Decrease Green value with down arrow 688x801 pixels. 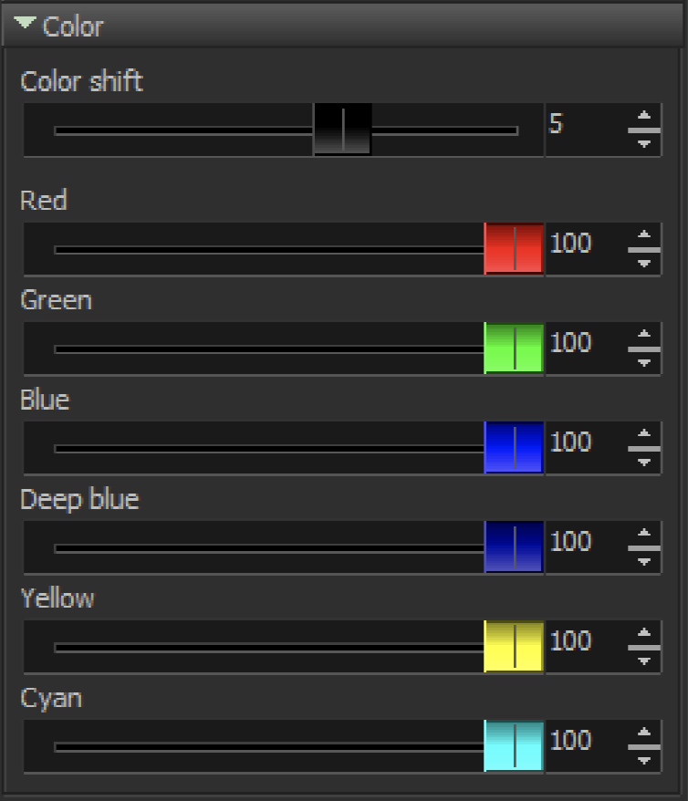click(x=644, y=363)
